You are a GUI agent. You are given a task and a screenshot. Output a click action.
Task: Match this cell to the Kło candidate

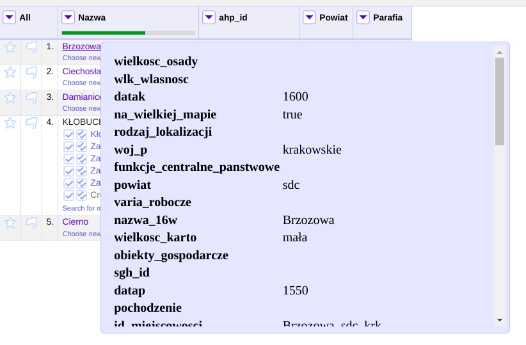[68, 134]
